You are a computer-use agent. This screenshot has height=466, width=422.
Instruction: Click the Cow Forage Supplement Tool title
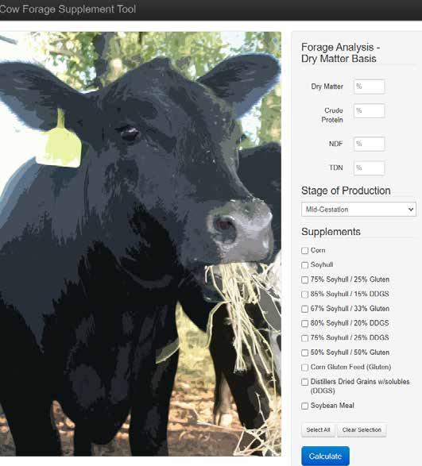point(68,9)
